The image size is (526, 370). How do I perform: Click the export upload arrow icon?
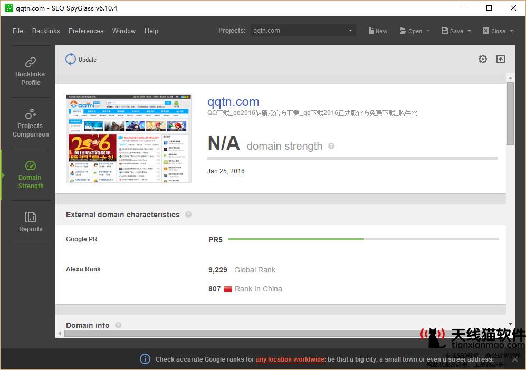click(501, 60)
